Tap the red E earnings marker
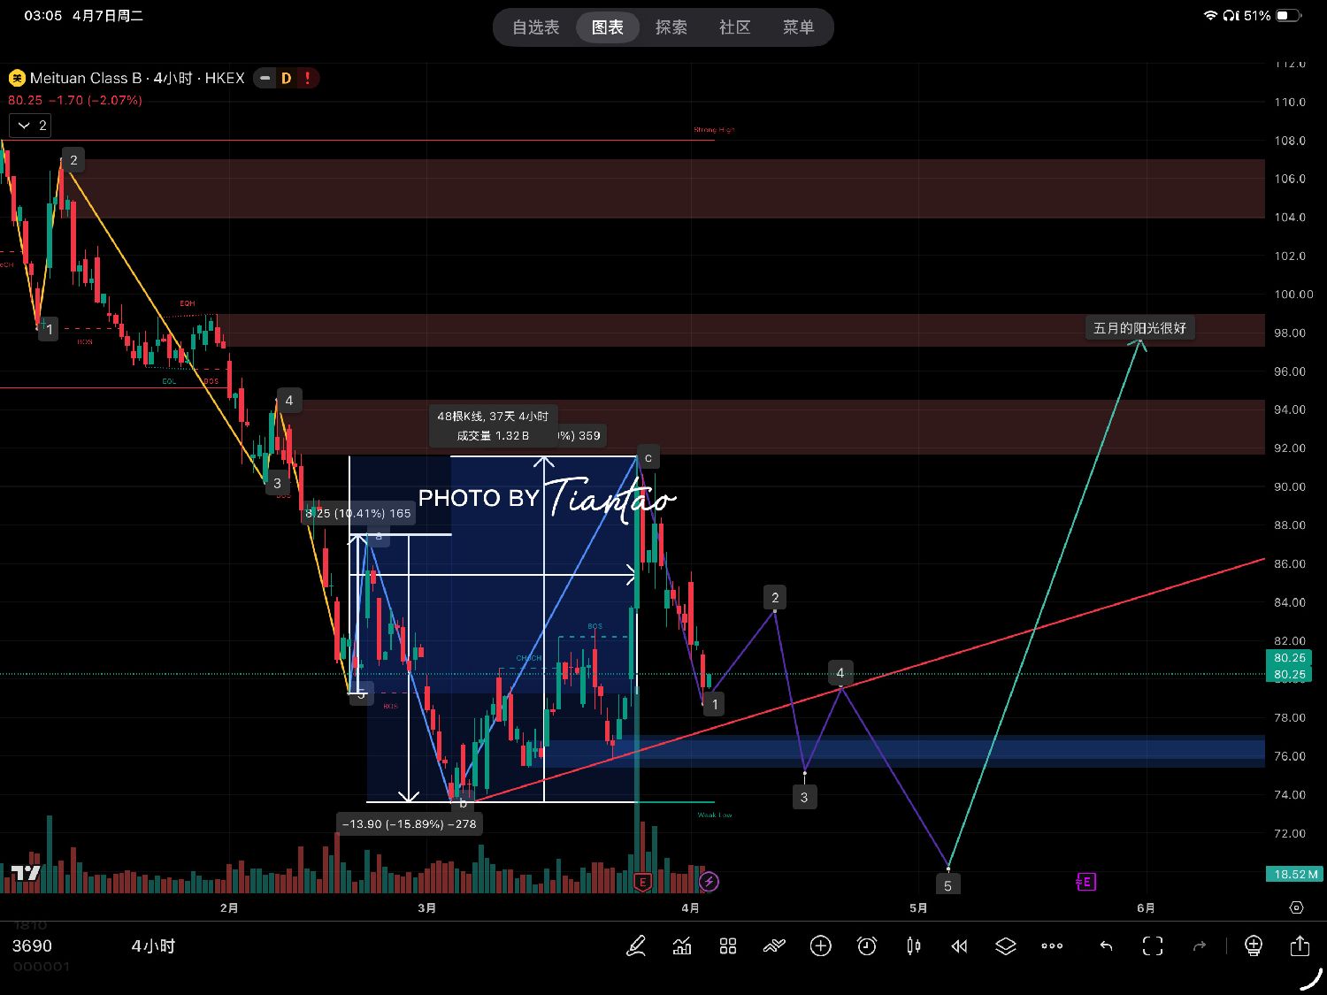Image resolution: width=1327 pixels, height=995 pixels. [643, 882]
